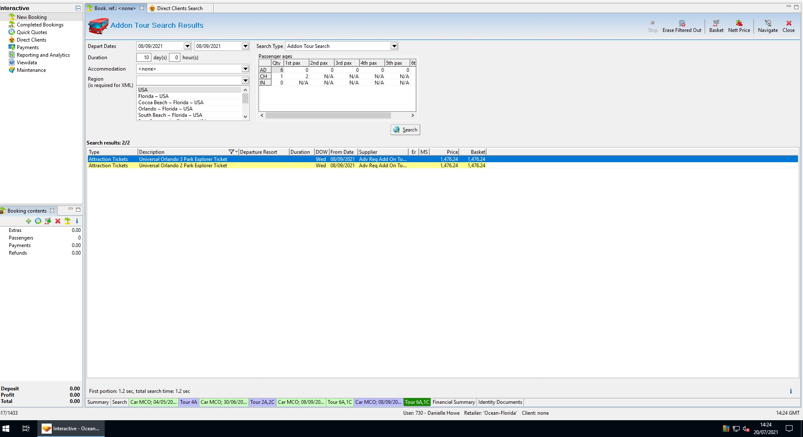Open the Car MCO; 04/05/20... tab

[x=153, y=402]
